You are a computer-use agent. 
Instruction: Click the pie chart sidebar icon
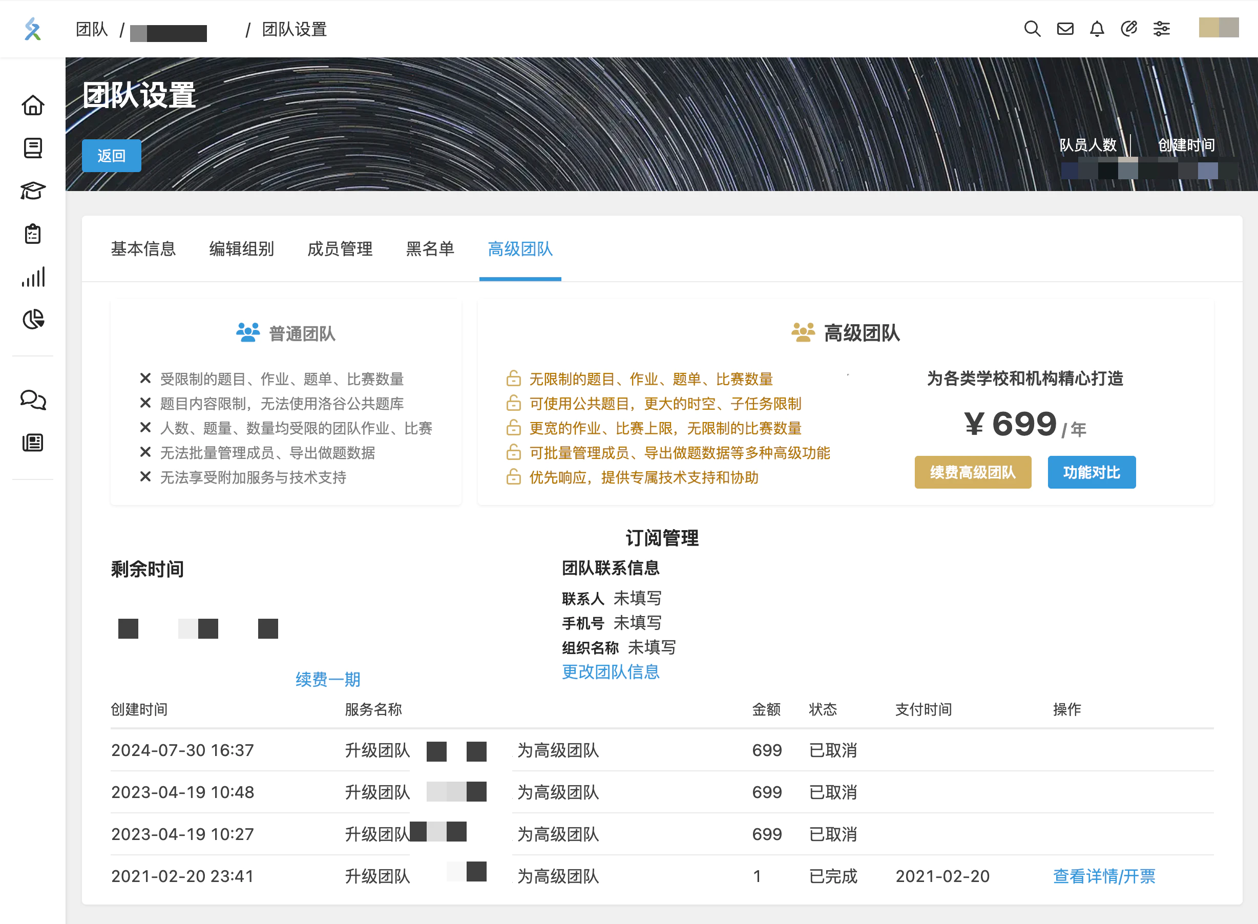[33, 320]
